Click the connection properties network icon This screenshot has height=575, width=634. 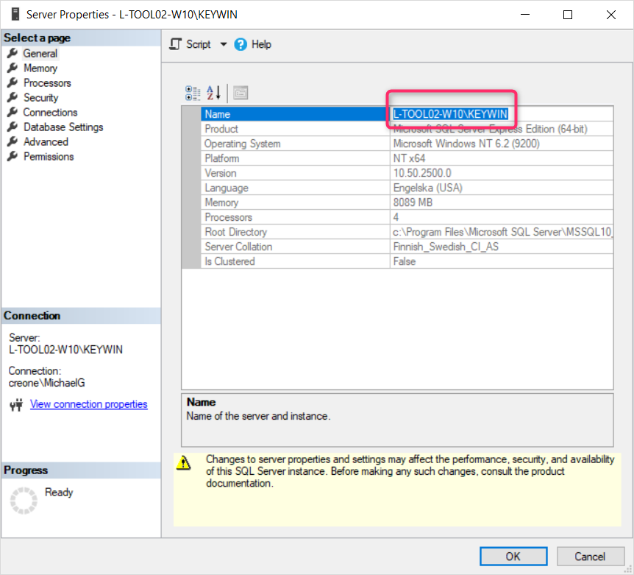[16, 405]
